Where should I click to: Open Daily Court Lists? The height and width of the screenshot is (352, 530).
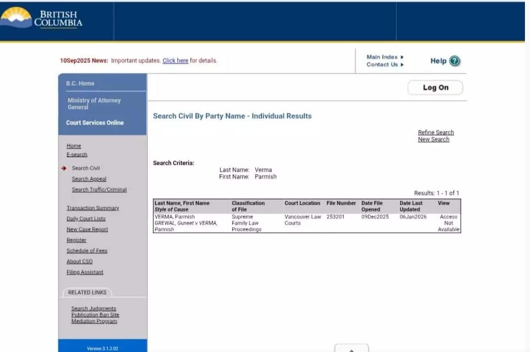pyautogui.click(x=86, y=219)
